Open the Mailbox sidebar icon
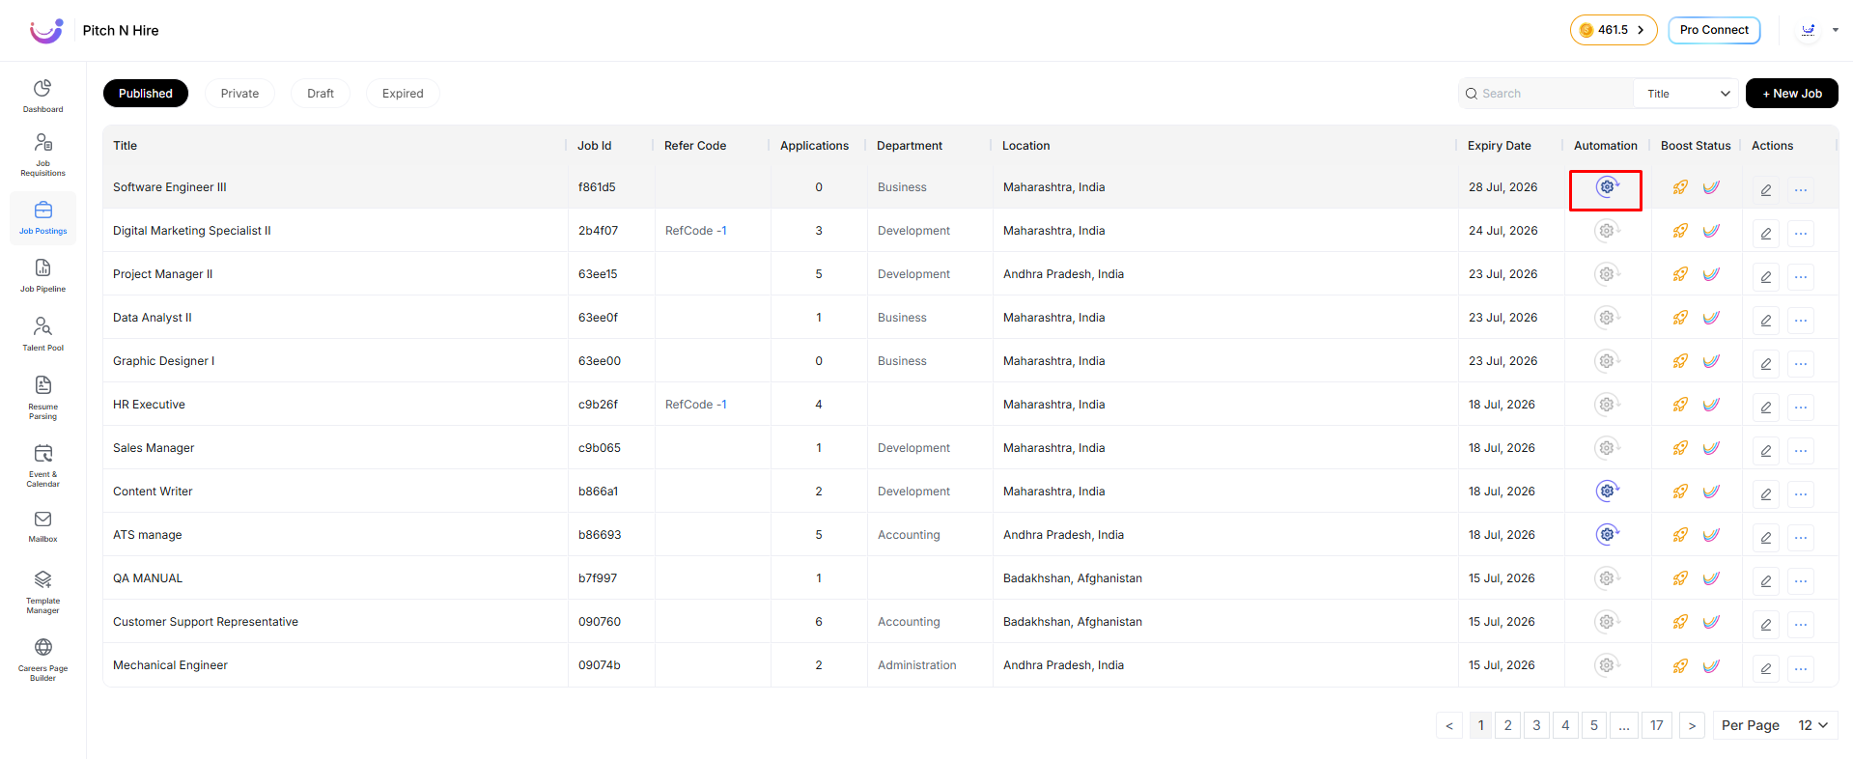Screen dimensions: 1853x759 click(x=42, y=526)
